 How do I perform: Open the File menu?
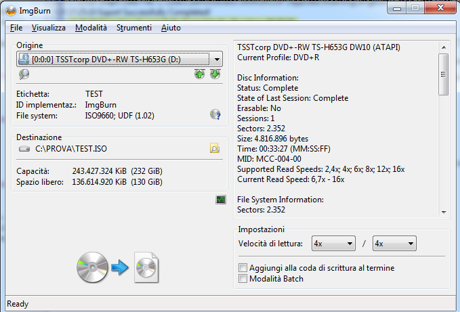point(16,28)
